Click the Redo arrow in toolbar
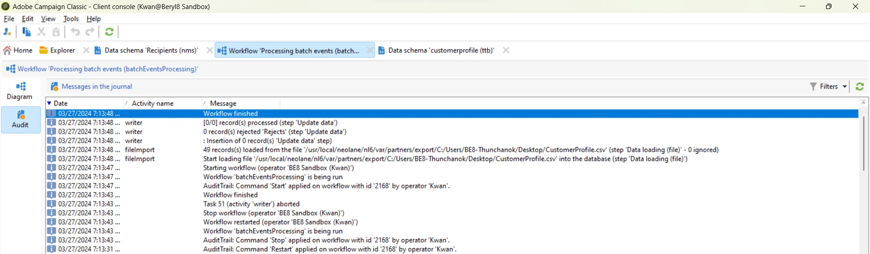This screenshot has height=254, width=870. coord(90,32)
